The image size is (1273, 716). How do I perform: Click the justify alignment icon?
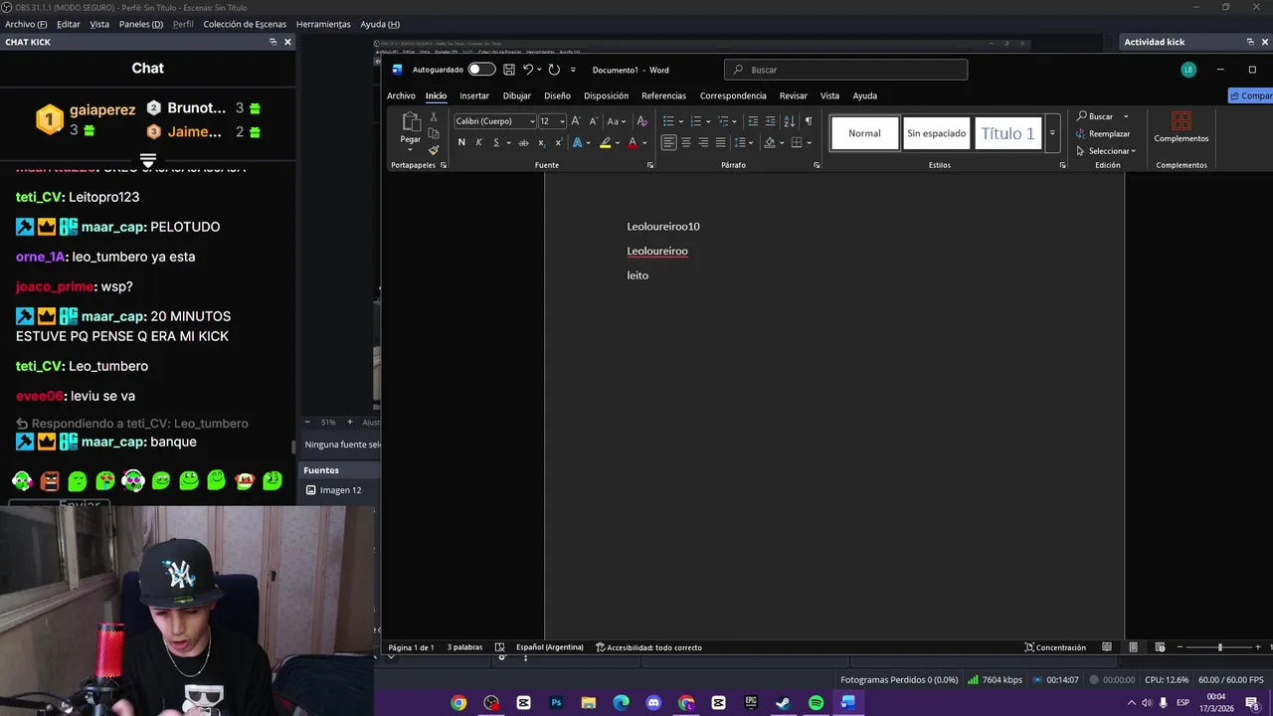click(720, 143)
